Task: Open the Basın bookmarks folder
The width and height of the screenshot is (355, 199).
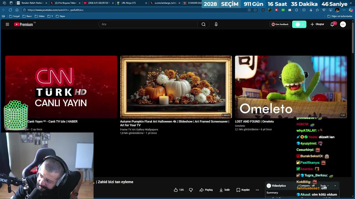Action: [27, 16]
